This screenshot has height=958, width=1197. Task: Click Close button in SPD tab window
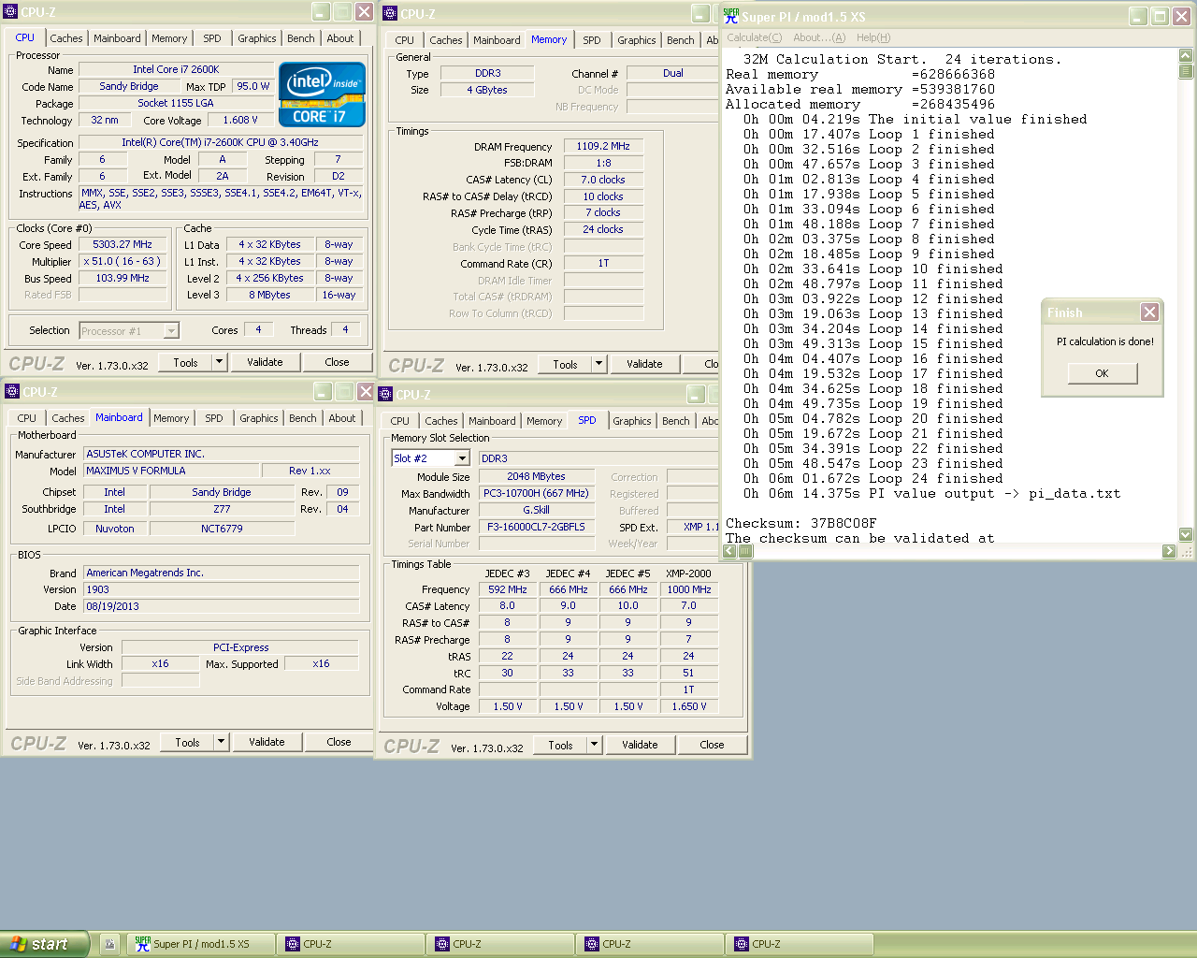point(712,745)
